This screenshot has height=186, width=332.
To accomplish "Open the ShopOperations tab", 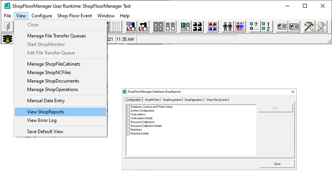I will pyautogui.click(x=194, y=100).
